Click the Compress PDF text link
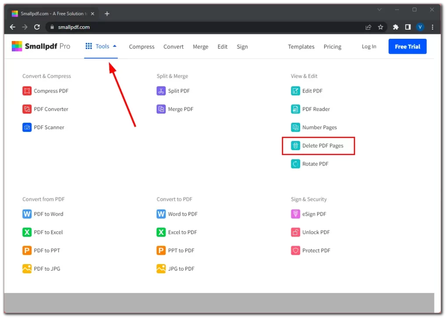 [51, 91]
